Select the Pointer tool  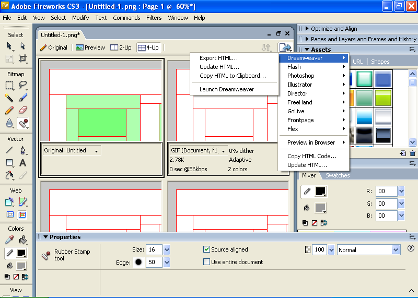[9, 46]
